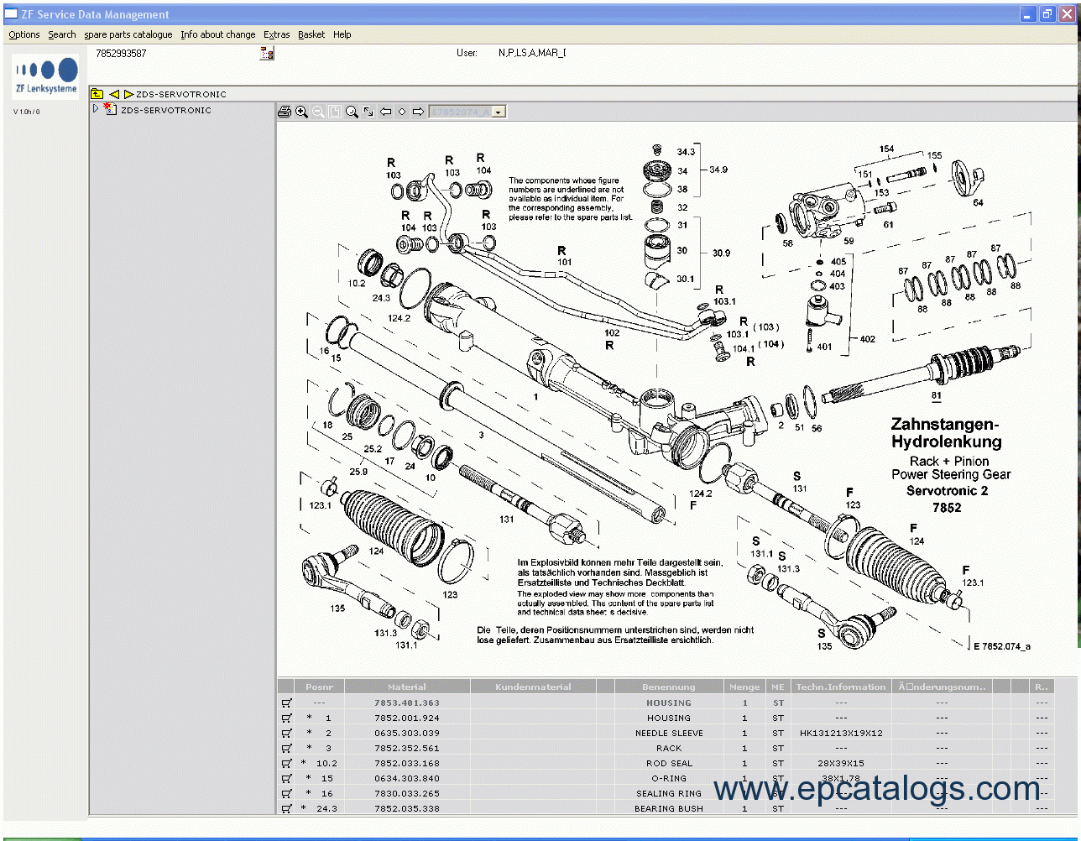This screenshot has width=1081, height=841.
Task: Open the Extras menu
Action: [277, 34]
